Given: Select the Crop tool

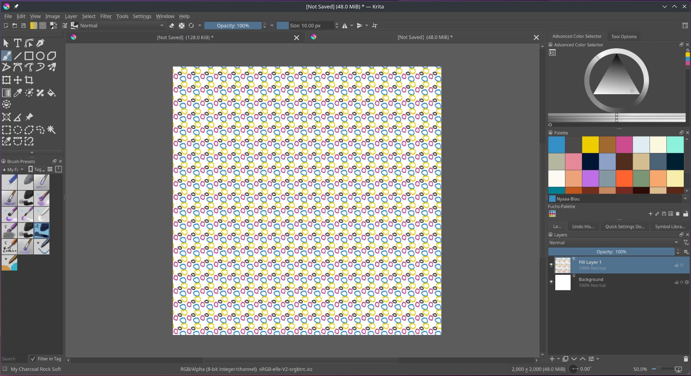Looking at the screenshot, I should click(x=29, y=80).
